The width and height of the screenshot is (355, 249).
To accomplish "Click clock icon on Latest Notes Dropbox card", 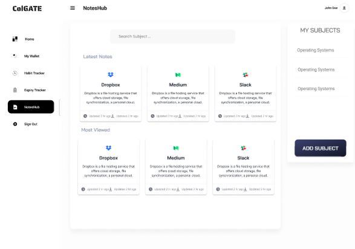I will (x=85, y=116).
